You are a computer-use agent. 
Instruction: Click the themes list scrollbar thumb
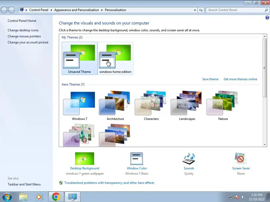coord(265,68)
